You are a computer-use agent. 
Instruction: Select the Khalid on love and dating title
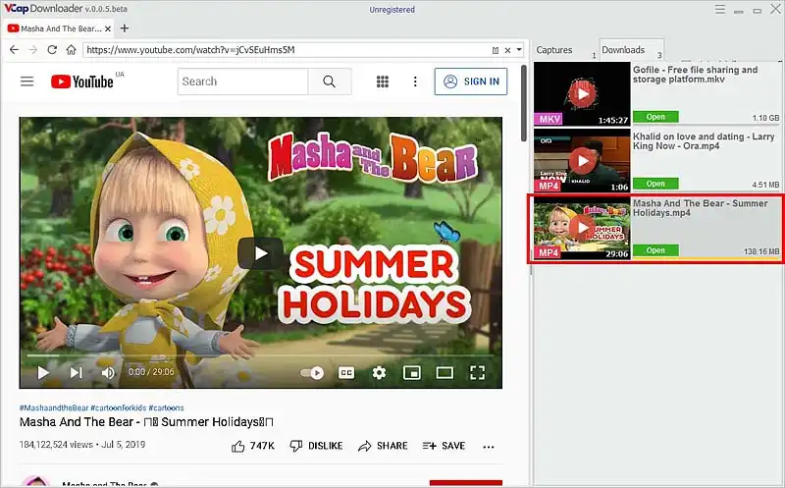click(704, 141)
